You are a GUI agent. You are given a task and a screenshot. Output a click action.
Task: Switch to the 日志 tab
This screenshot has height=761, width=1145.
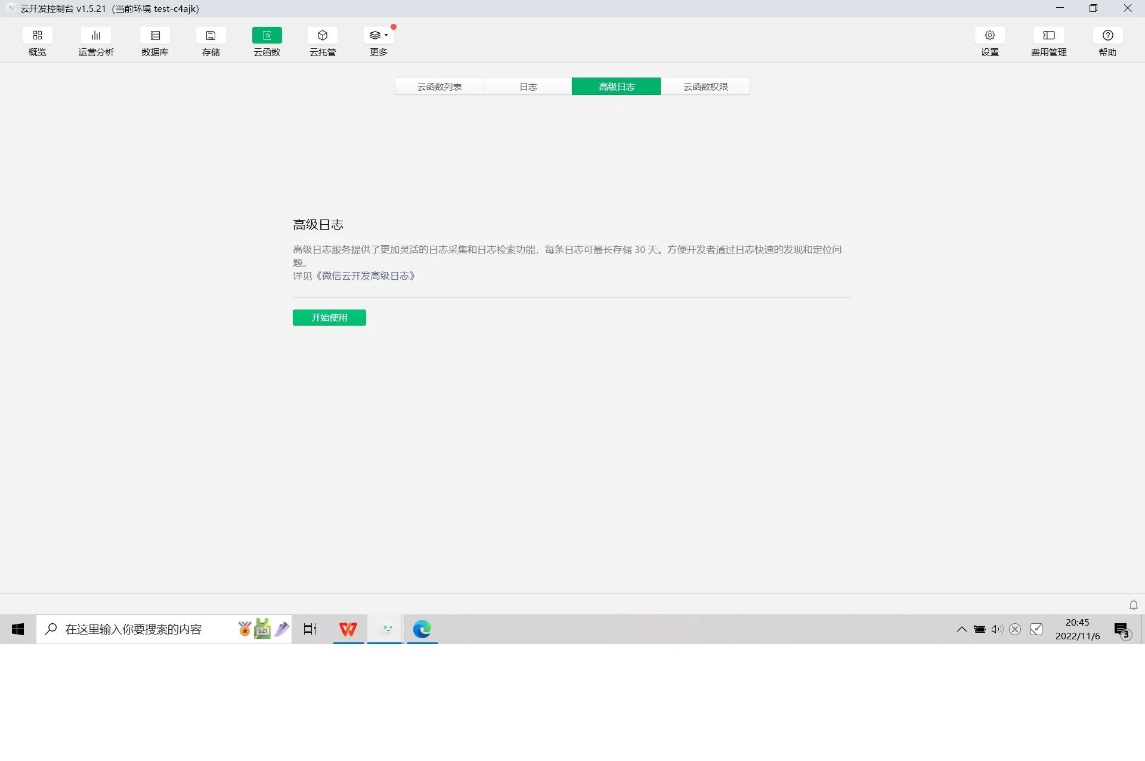coord(528,86)
